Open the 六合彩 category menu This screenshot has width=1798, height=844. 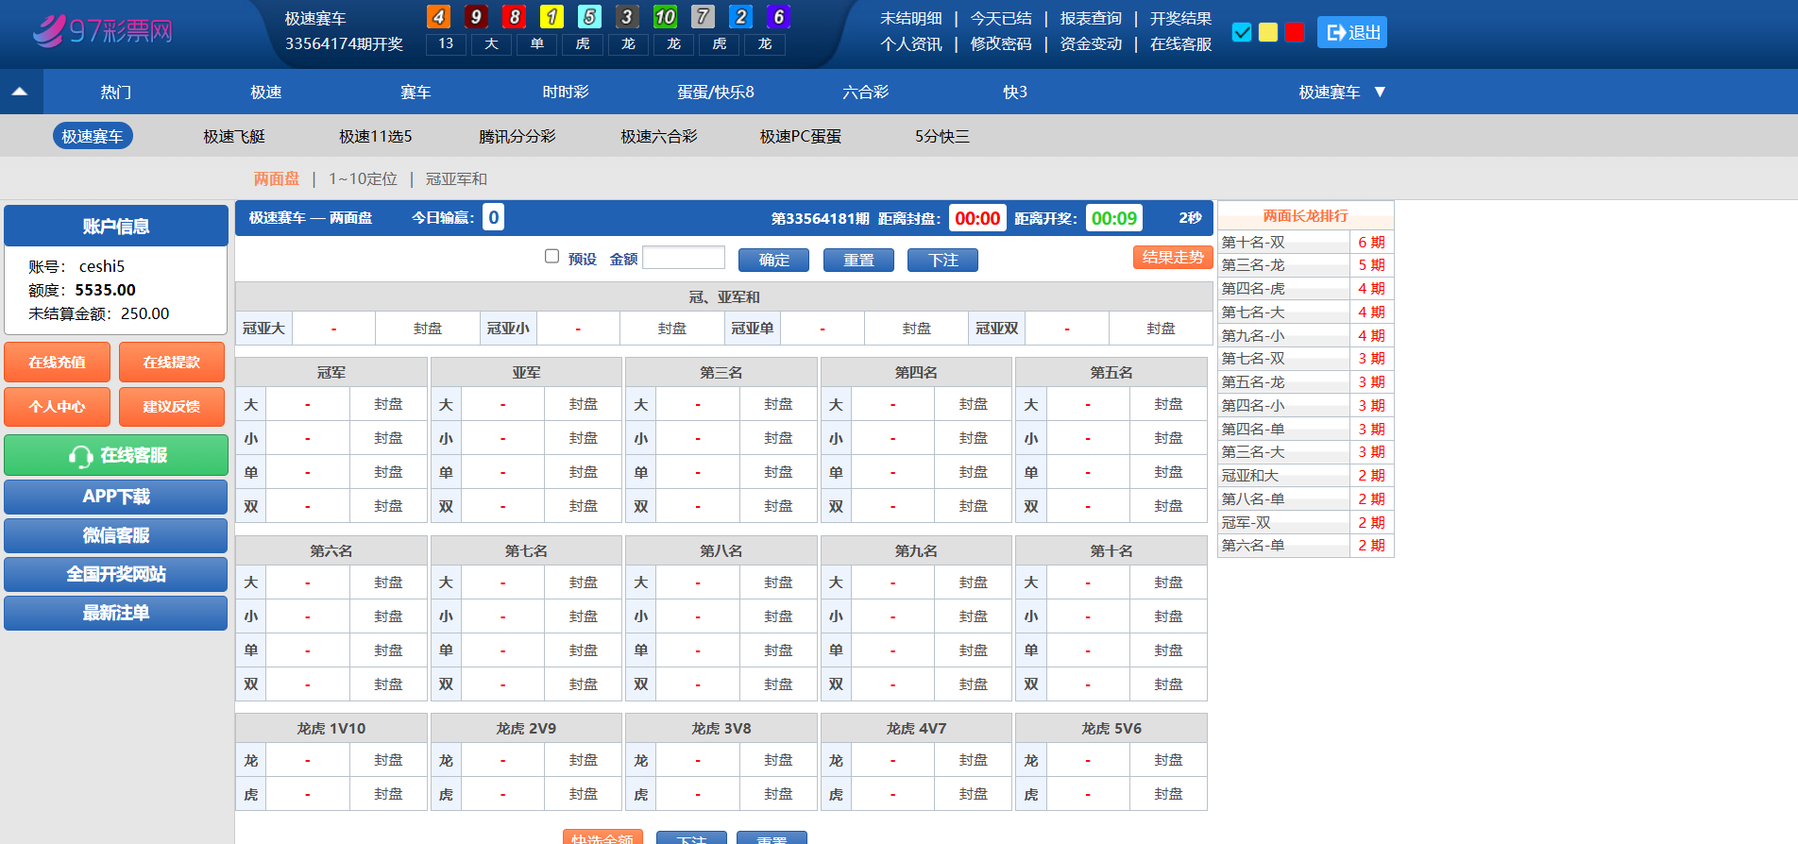tap(865, 92)
